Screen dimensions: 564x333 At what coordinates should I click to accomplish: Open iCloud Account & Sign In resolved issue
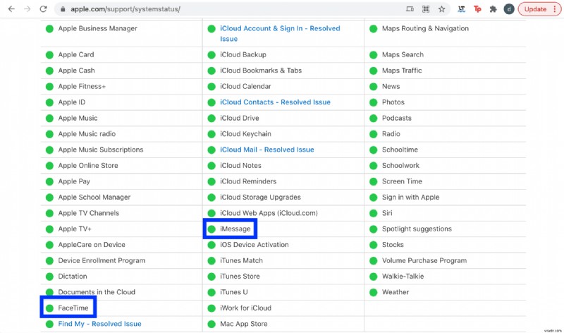270,29
